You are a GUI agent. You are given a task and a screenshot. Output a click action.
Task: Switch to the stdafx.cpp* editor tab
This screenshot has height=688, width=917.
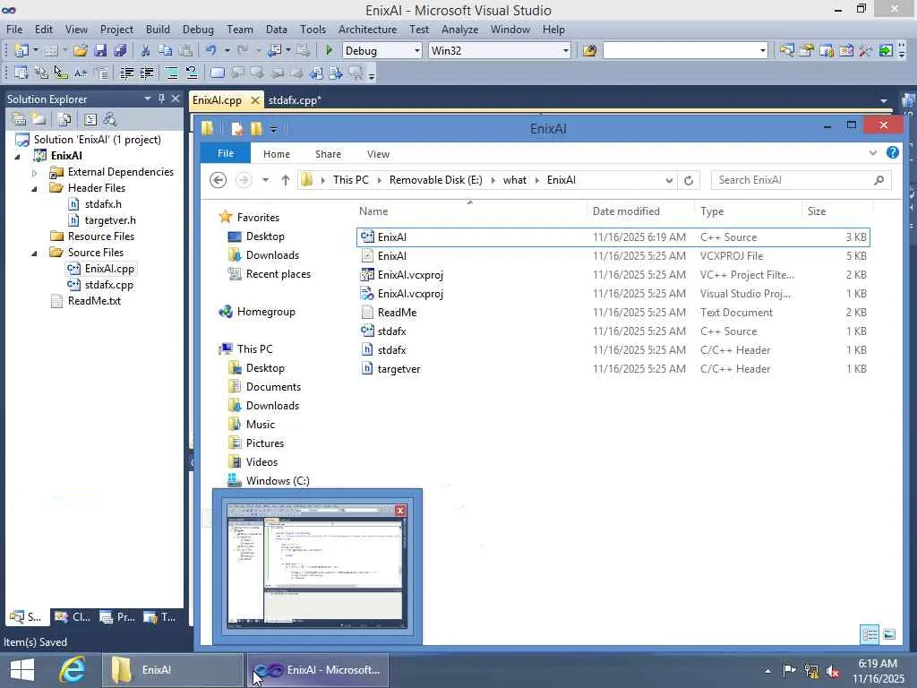[295, 100]
